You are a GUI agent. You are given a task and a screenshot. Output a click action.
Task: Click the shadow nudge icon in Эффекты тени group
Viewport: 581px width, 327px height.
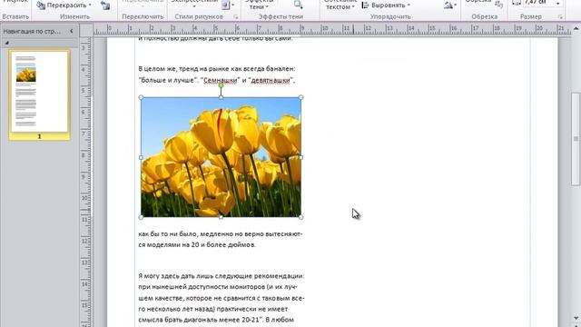point(299,5)
